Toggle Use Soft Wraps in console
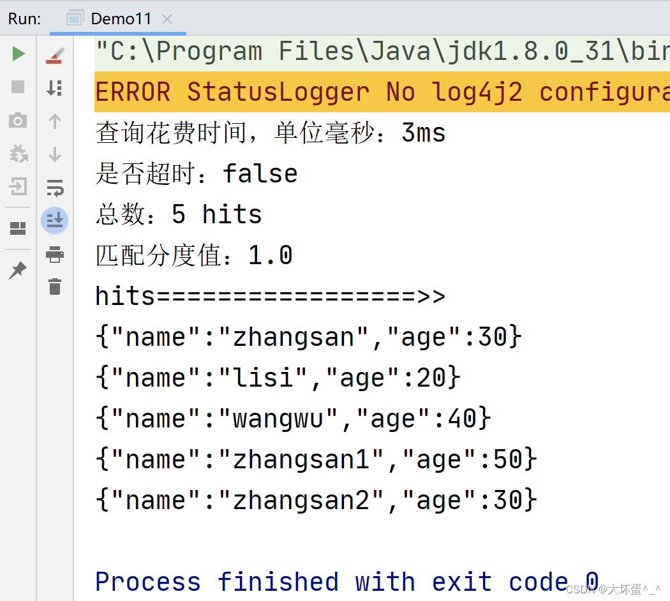Image resolution: width=670 pixels, height=601 pixels. point(54,188)
